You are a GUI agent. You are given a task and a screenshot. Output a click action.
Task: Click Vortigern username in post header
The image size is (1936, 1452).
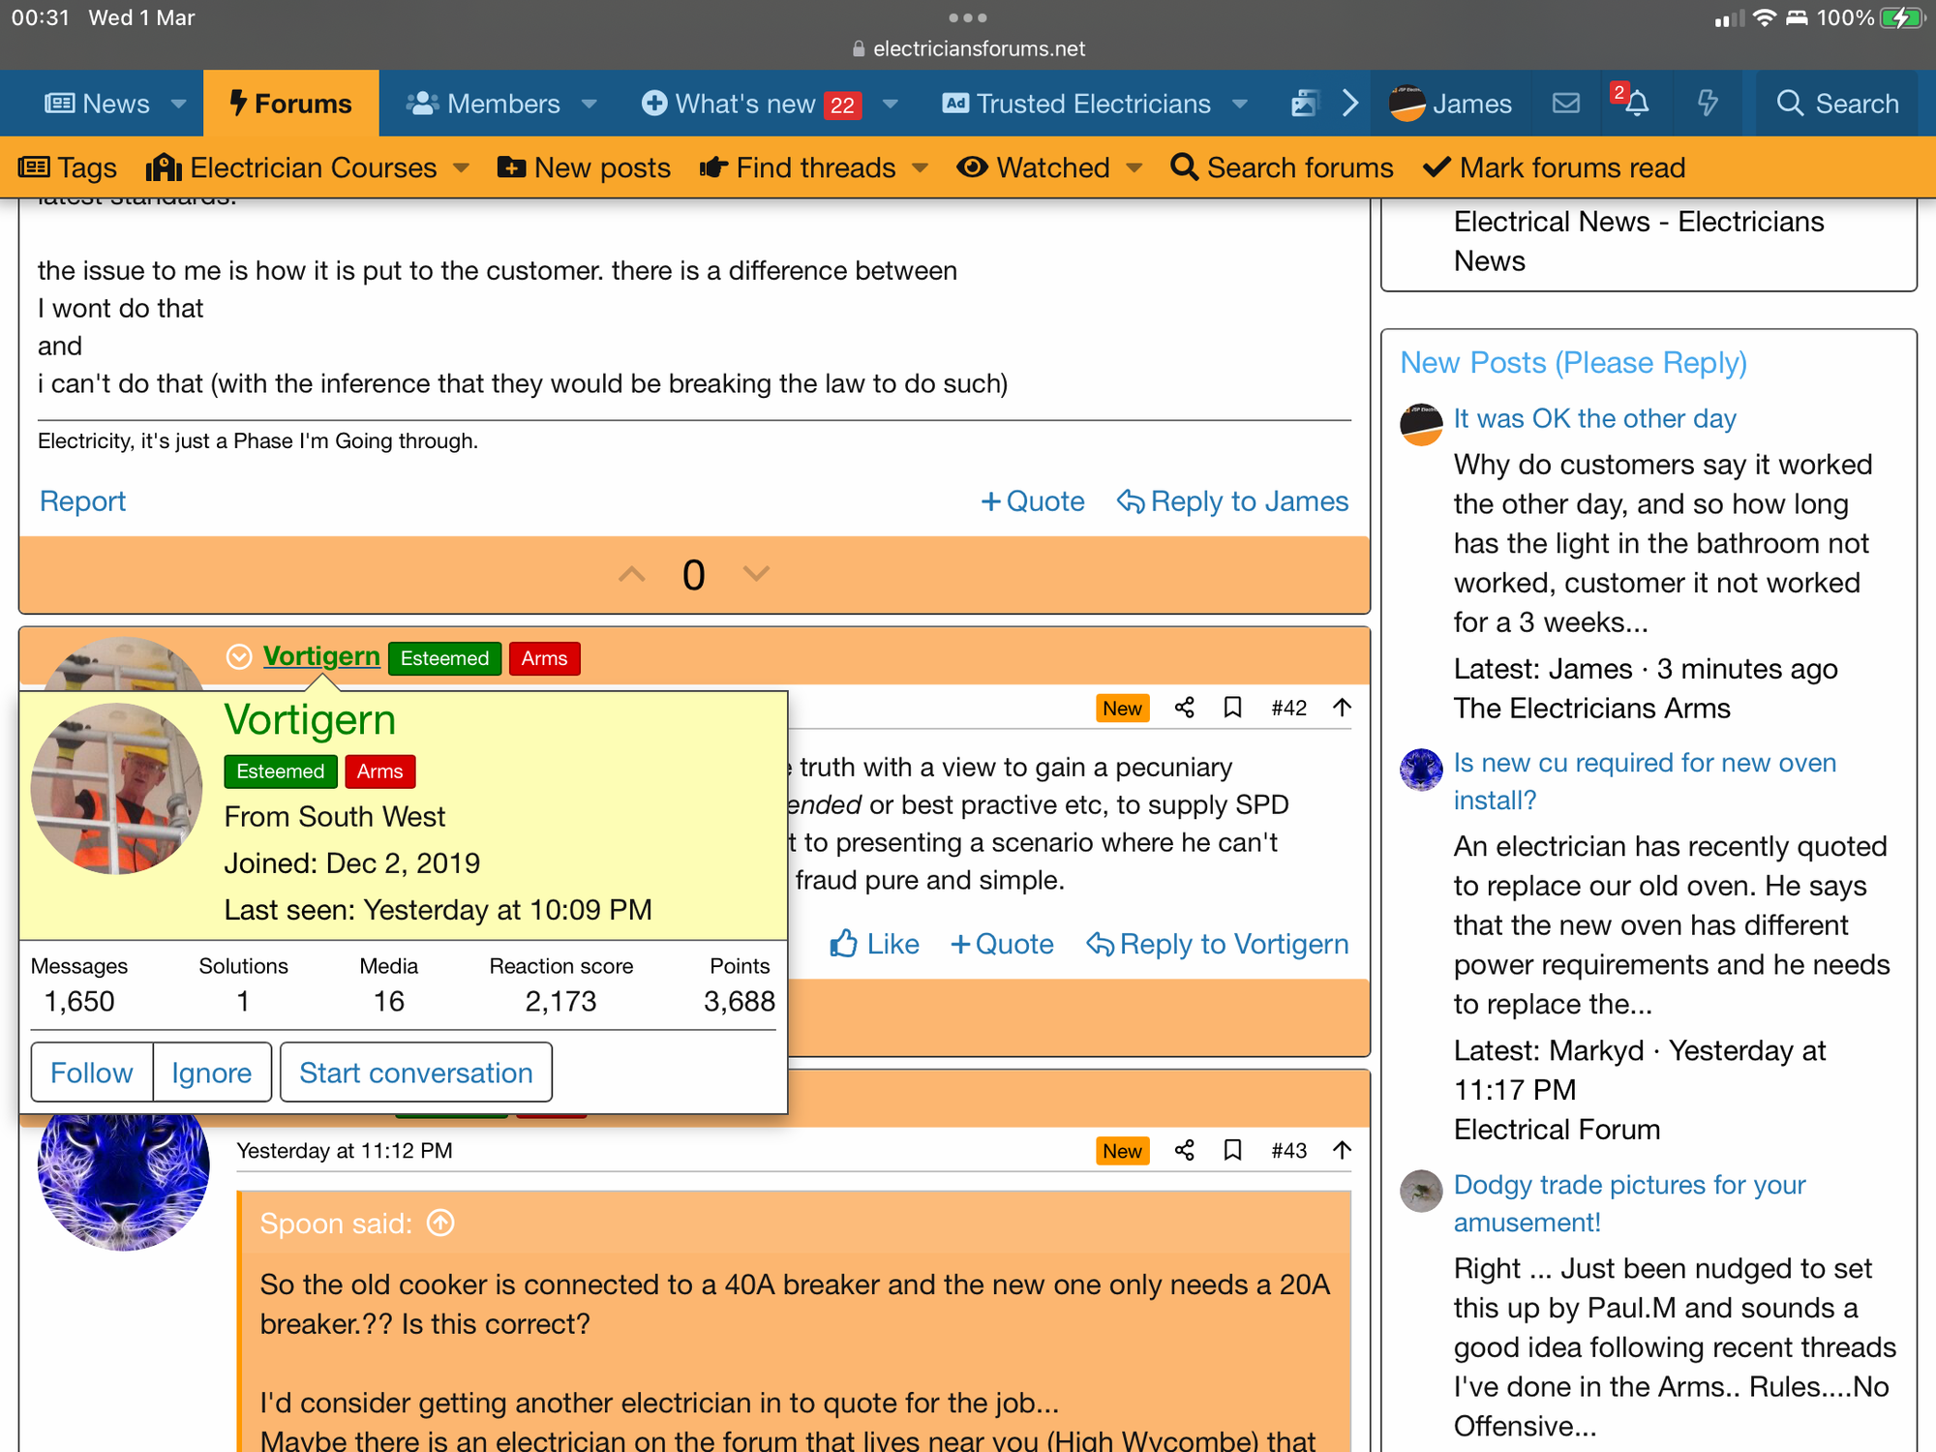(x=321, y=656)
